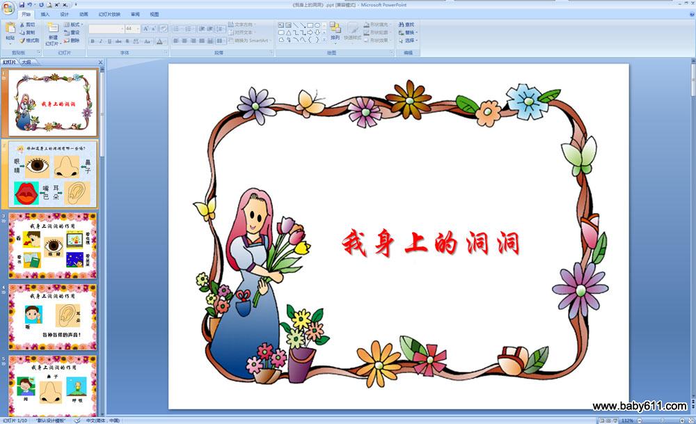696x424 pixels.
Task: Open the PowerPoint help icon
Action: [692, 14]
